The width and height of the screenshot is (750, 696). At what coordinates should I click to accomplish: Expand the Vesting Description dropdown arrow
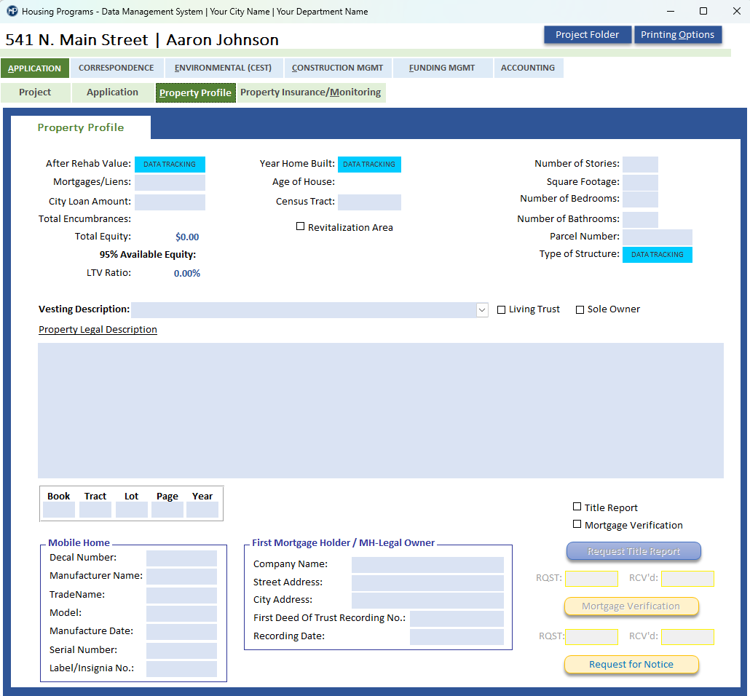482,310
